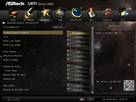Select the Advanced star icon
This screenshot has height=102, width=136.
pyautogui.click(x=45, y=13)
